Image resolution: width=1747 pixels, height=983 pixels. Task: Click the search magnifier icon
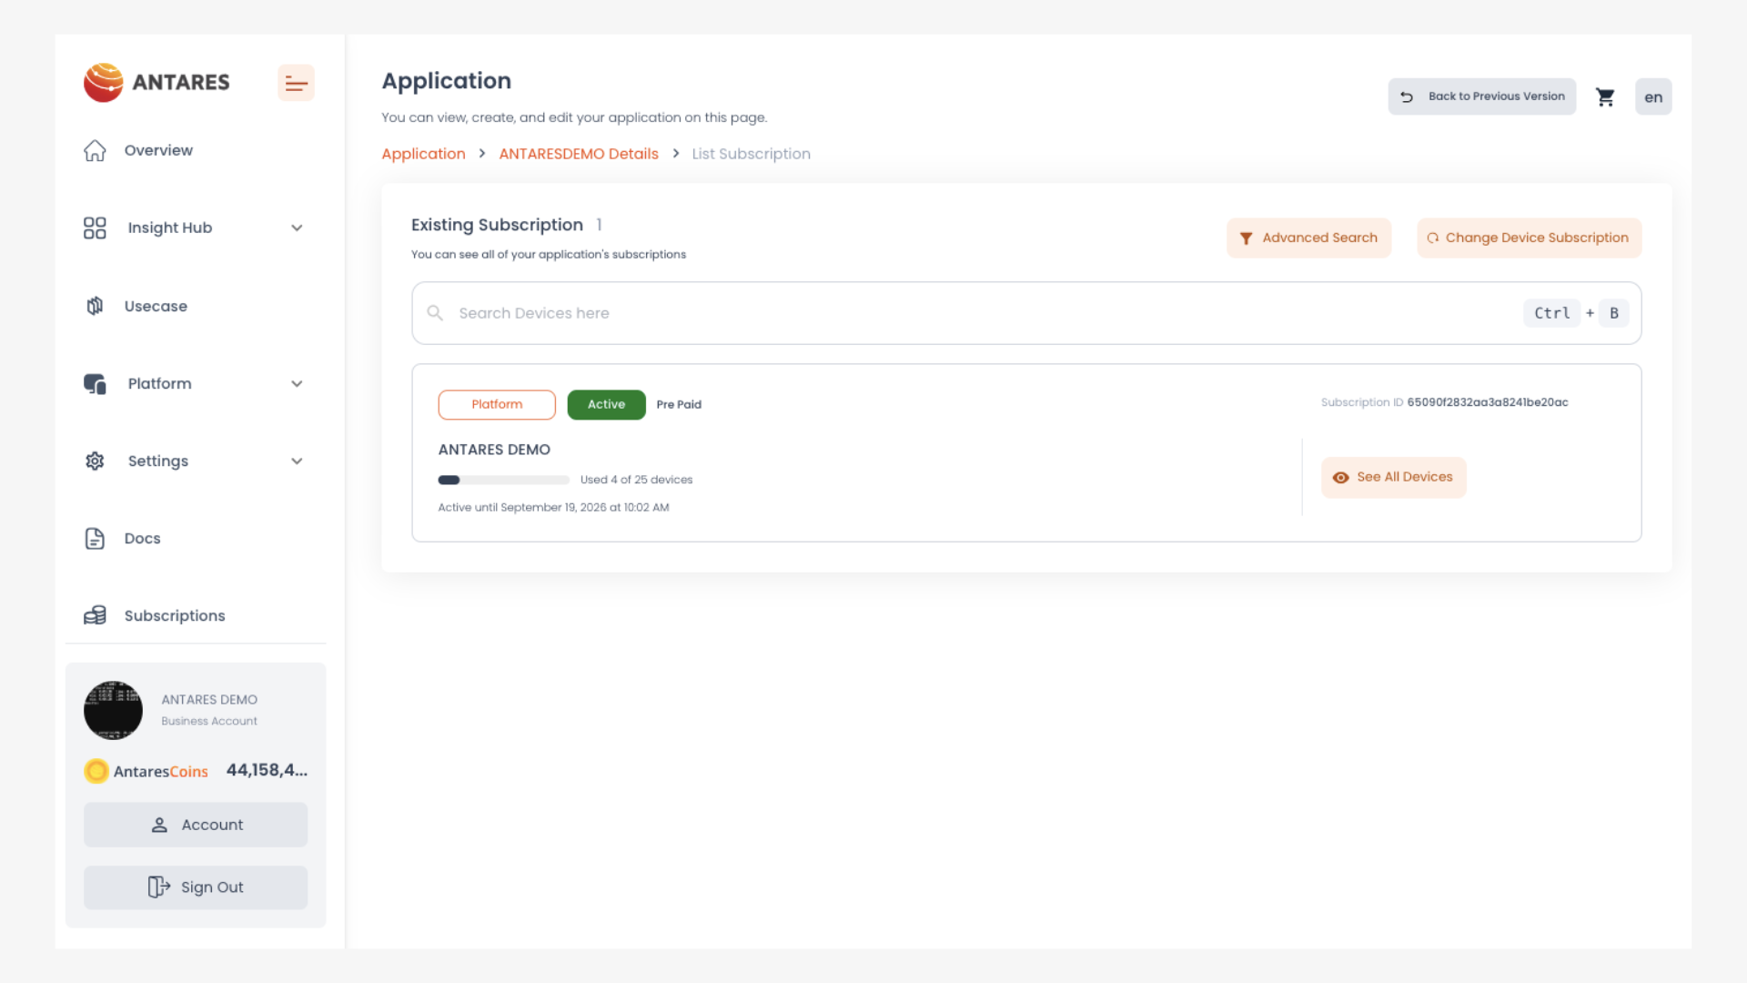pyautogui.click(x=436, y=313)
